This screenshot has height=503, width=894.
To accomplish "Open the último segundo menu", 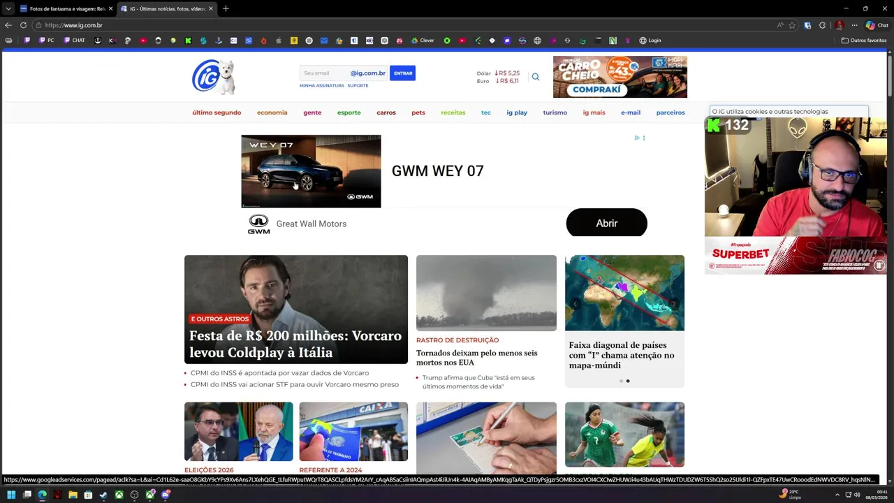I will pos(217,112).
